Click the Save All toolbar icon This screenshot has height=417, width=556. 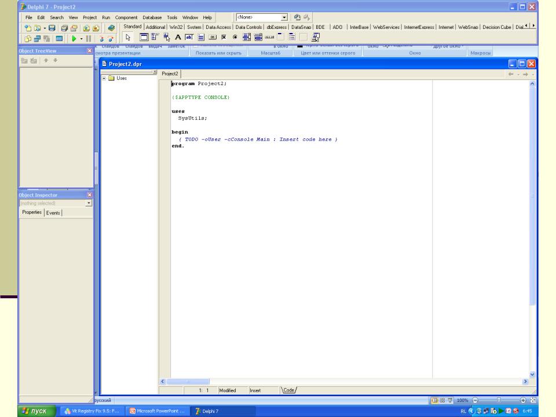tap(64, 28)
